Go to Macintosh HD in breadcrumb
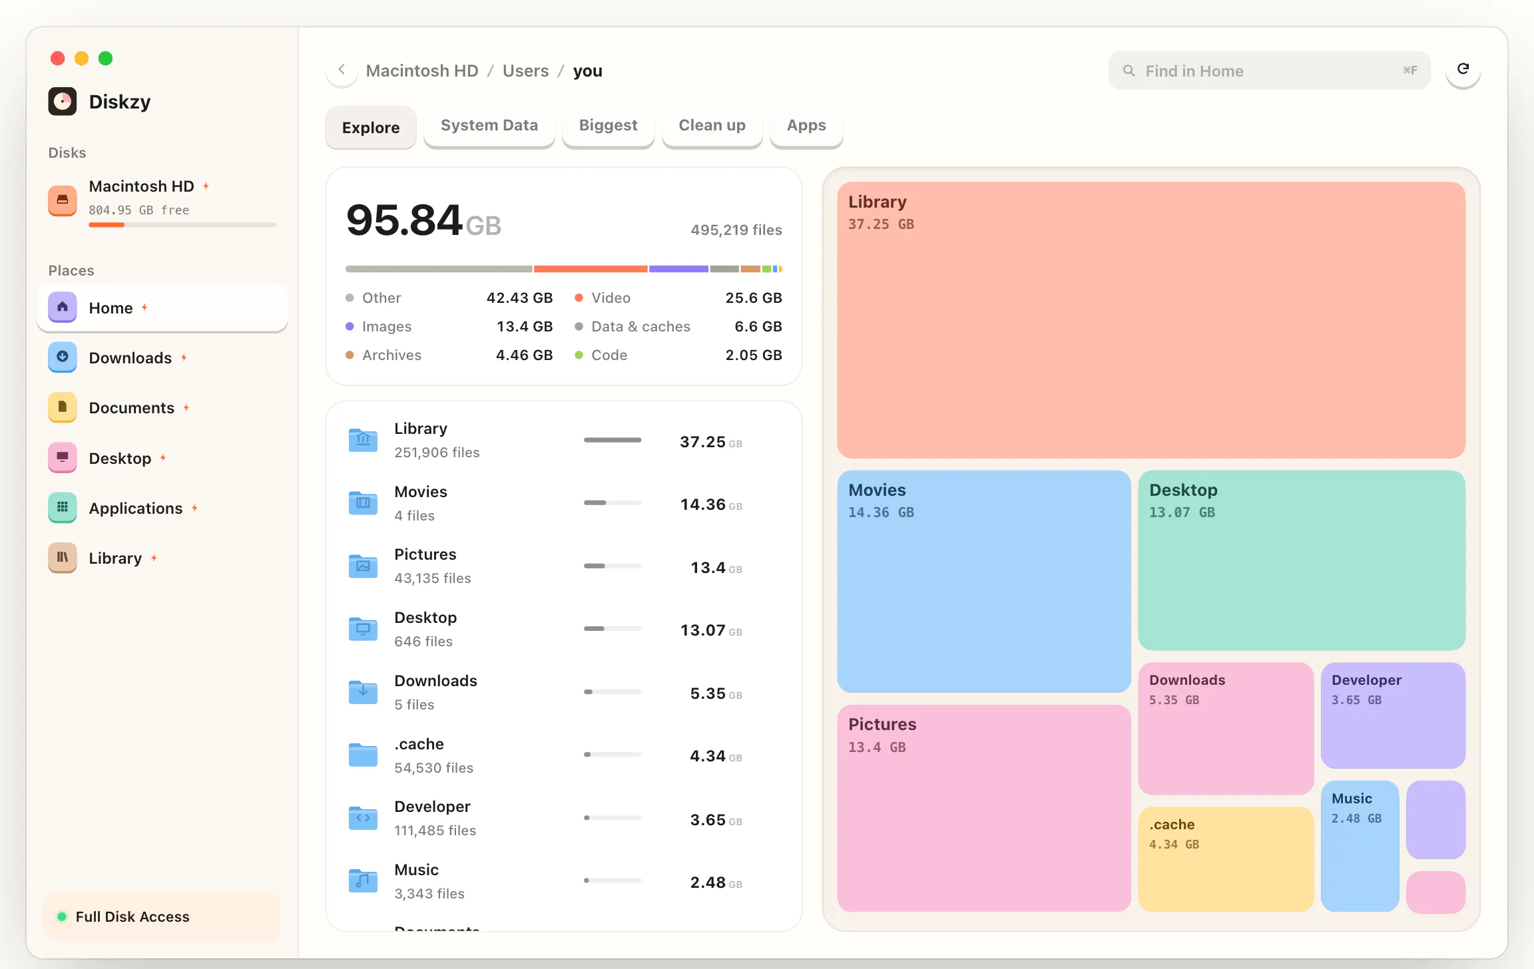Viewport: 1534px width, 969px height. 422,71
